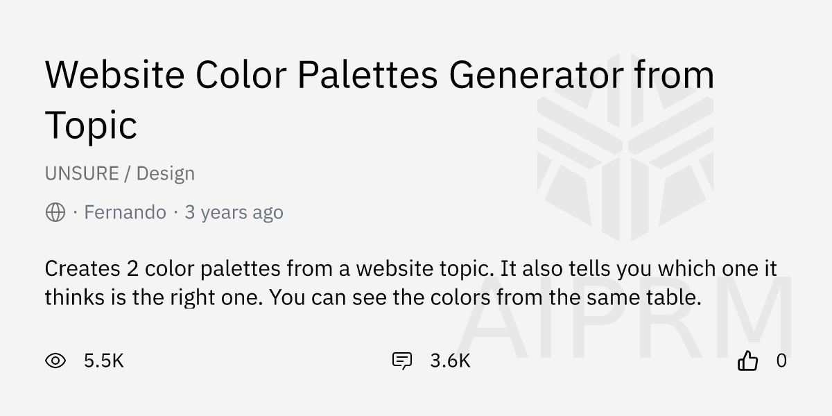832x416 pixels.
Task: Select the UNSURE topic label
Action: click(x=82, y=173)
